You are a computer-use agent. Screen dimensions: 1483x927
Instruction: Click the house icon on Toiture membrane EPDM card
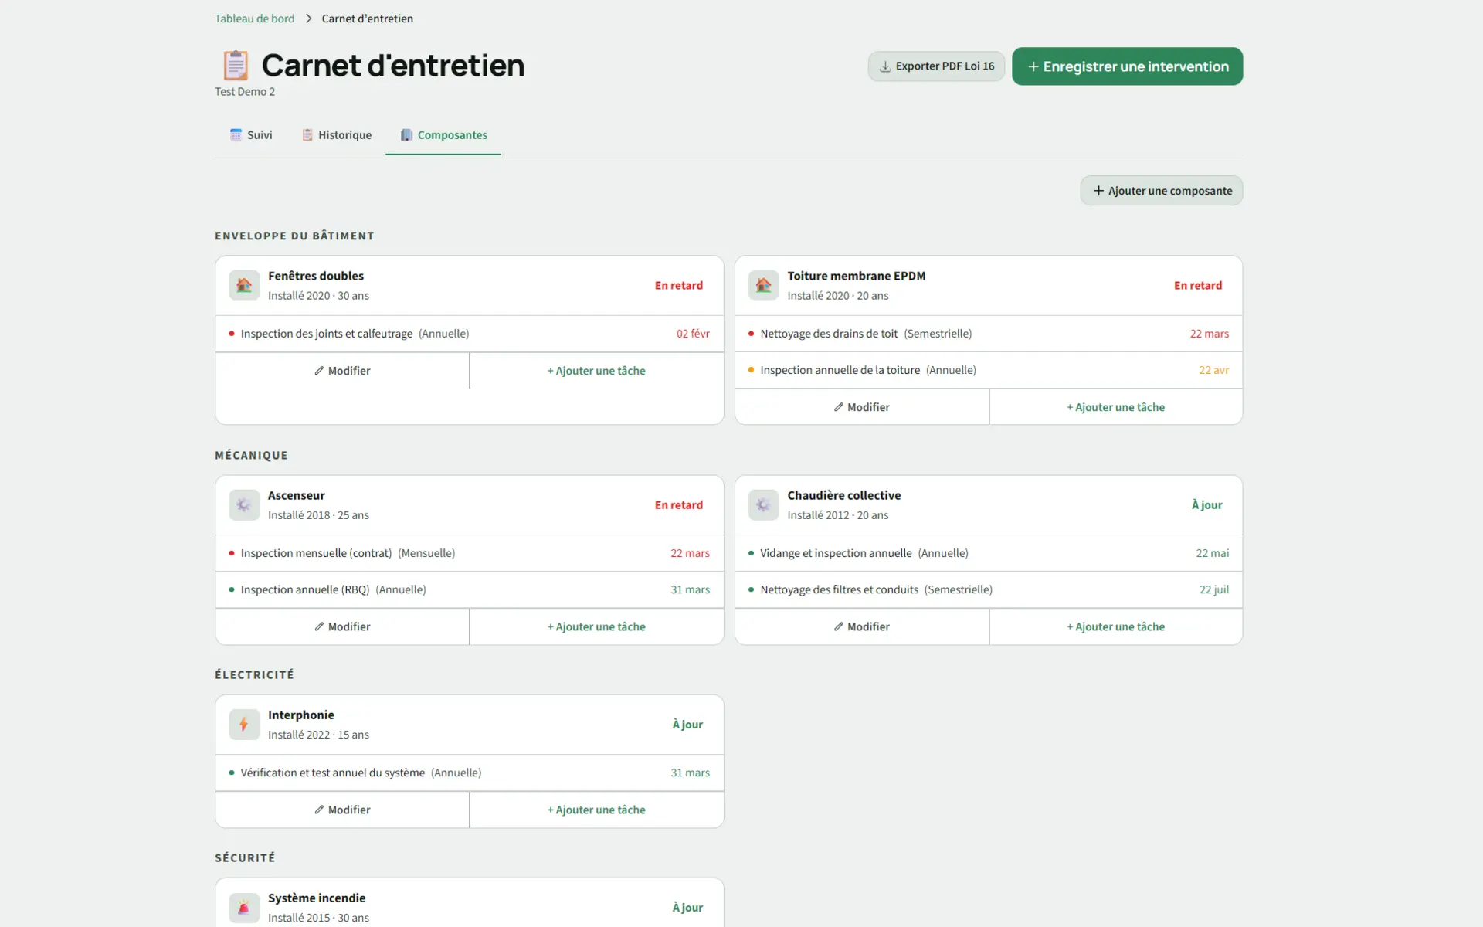762,285
